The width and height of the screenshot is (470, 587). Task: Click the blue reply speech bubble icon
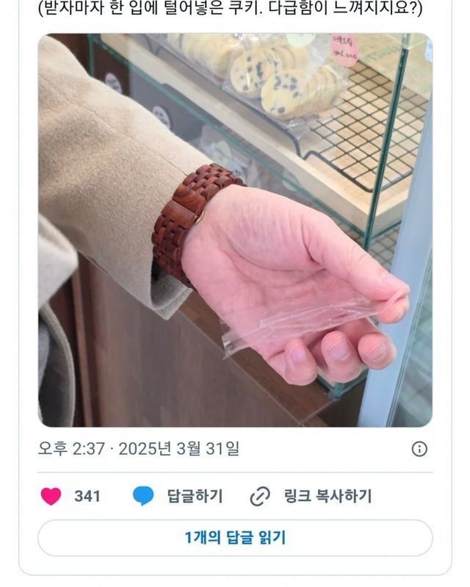[x=143, y=496]
